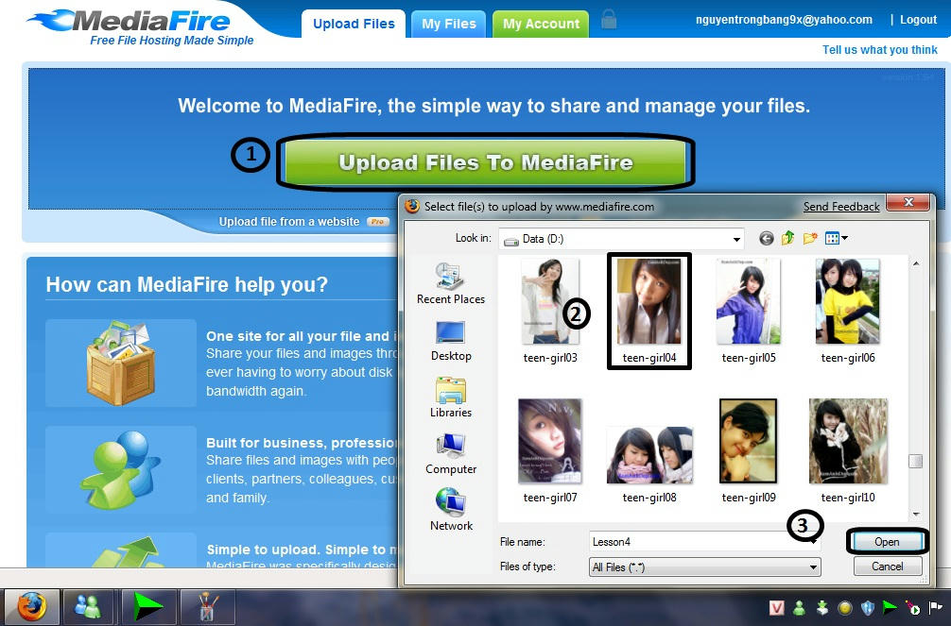
Task: Select Computer in the dialog sidebar
Action: coord(451,454)
